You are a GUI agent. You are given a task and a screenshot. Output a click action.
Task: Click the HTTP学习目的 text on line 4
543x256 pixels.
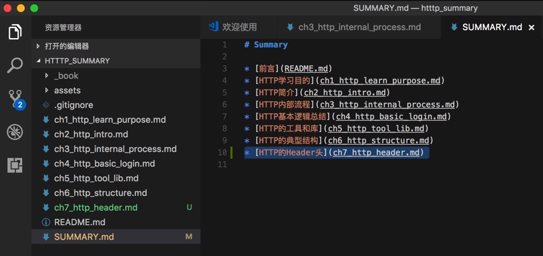(x=285, y=81)
